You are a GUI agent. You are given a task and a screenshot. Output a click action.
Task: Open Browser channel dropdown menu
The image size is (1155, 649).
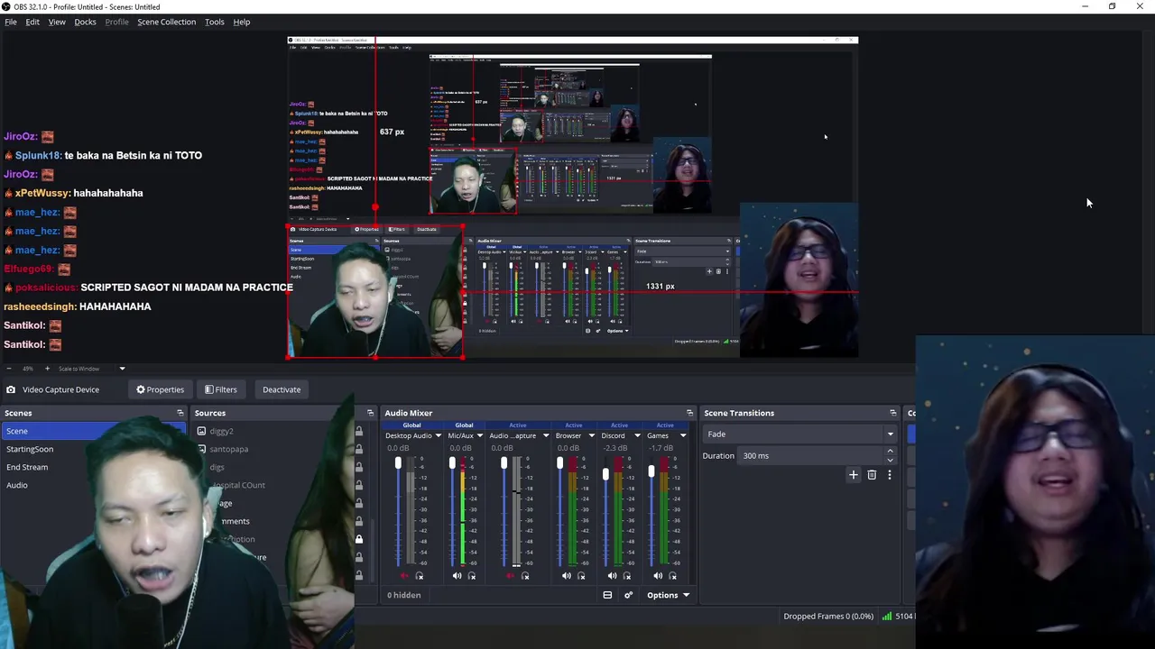click(x=591, y=436)
